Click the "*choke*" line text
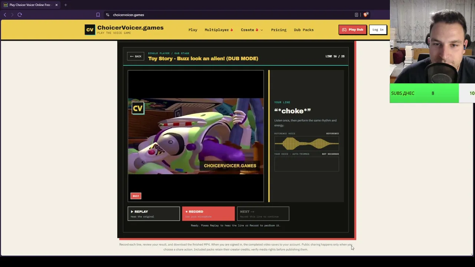This screenshot has height=267, width=475. coord(292,111)
